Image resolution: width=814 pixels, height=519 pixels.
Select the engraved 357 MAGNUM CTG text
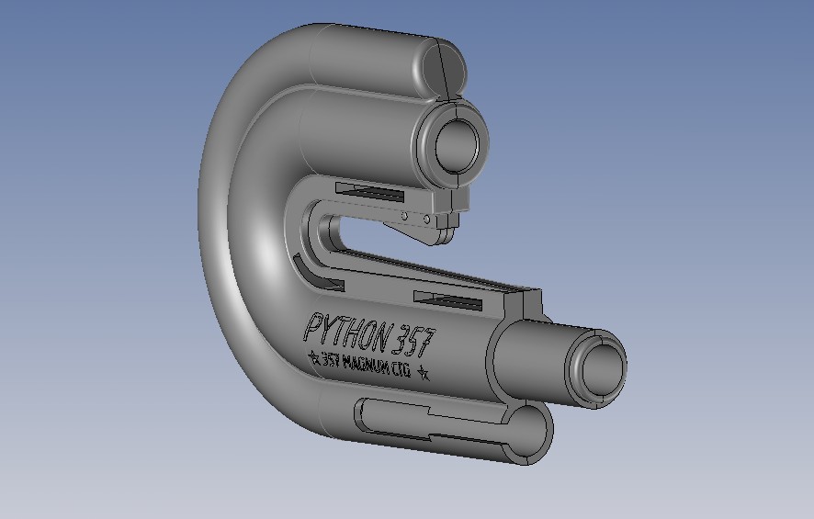click(366, 365)
